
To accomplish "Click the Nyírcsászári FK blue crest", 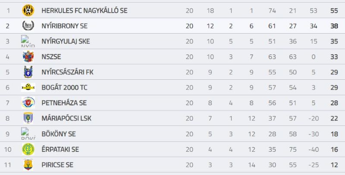I will [28, 72].
